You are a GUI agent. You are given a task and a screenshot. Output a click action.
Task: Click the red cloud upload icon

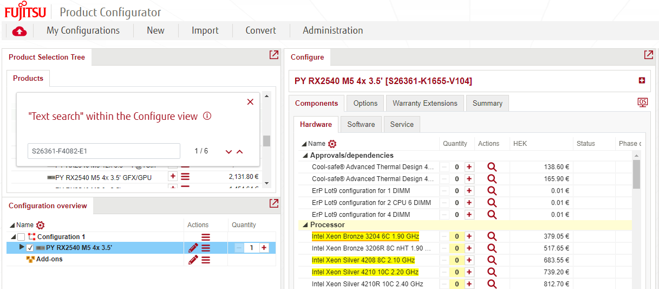(x=19, y=31)
